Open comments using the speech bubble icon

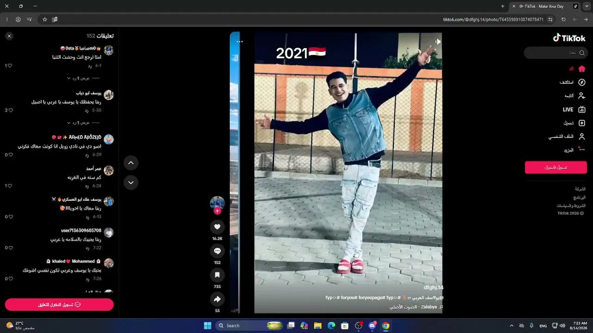(217, 251)
